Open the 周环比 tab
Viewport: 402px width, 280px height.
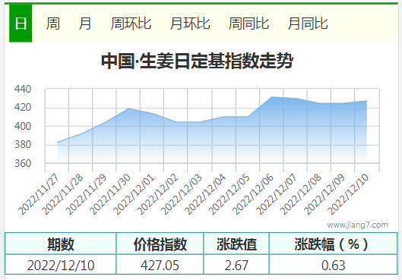(131, 24)
